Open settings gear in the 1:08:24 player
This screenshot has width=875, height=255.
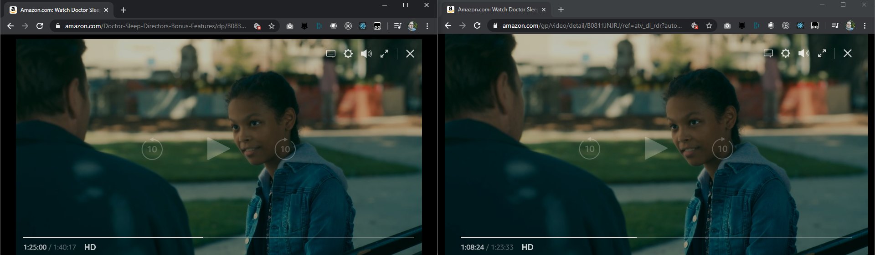[786, 53]
